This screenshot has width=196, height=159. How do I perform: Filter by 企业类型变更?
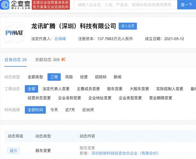(x=130, y=98)
